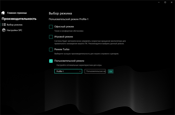Select the Офисный режим label
The width and height of the screenshot is (175, 115).
point(64,26)
